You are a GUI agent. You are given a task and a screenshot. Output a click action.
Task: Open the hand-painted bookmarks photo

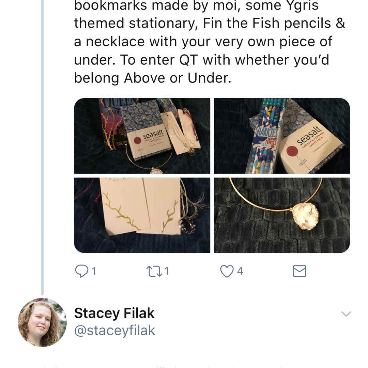[x=142, y=215]
